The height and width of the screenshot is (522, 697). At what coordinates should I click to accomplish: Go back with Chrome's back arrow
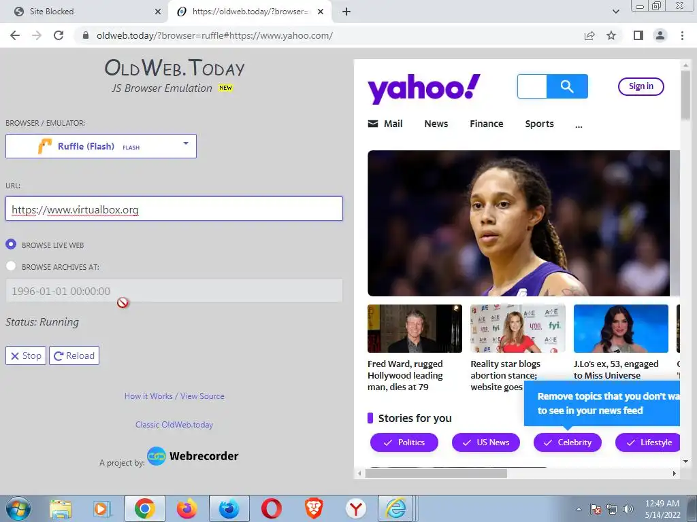[x=15, y=35]
